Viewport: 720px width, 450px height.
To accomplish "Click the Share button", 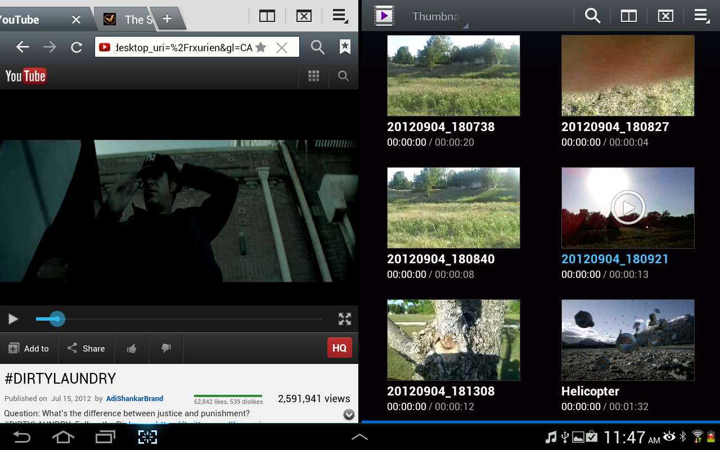I will [x=86, y=349].
